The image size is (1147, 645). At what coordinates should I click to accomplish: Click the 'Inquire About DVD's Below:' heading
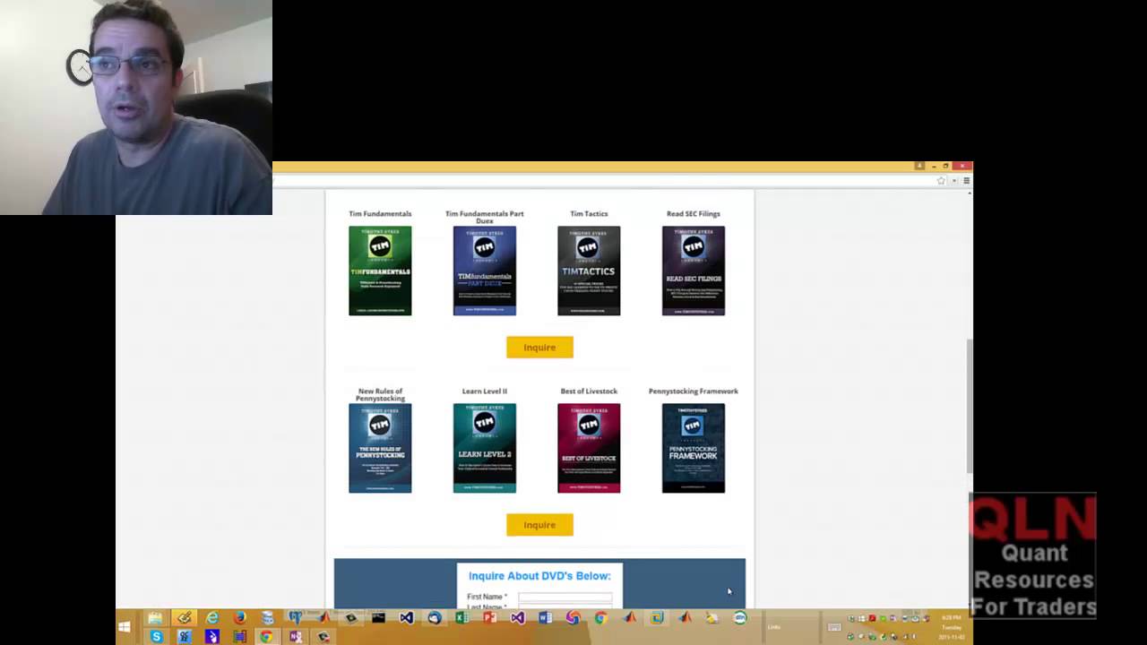point(539,576)
